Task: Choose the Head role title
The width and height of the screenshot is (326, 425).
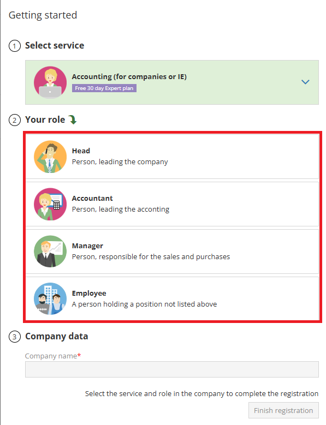Action: [x=81, y=151]
